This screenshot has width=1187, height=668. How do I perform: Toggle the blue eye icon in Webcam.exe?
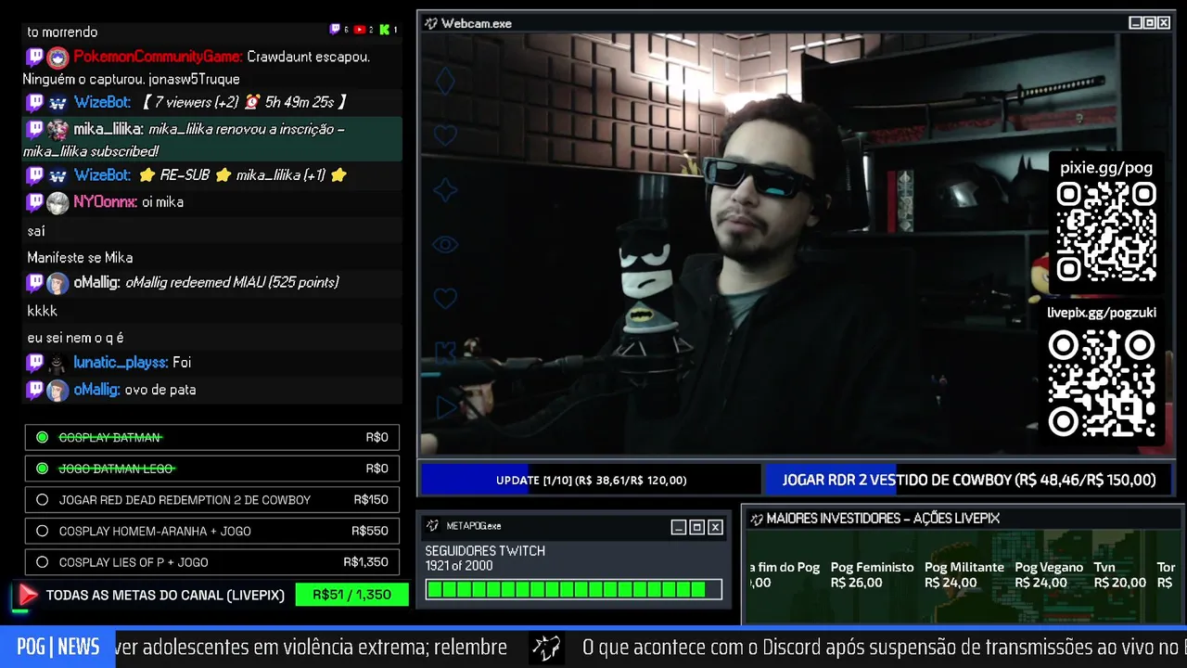tap(445, 245)
